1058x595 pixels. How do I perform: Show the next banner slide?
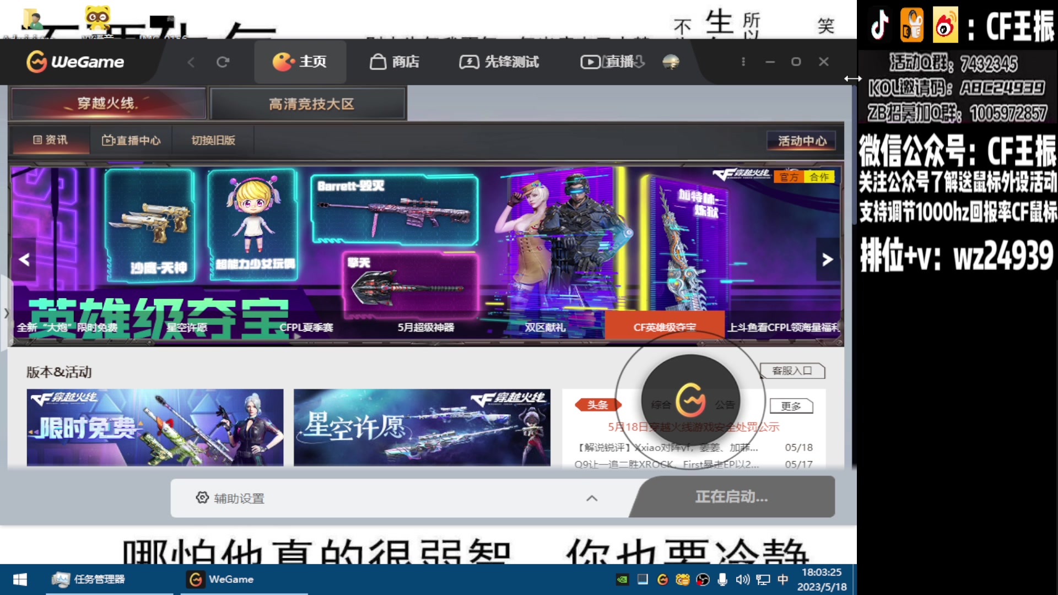[x=827, y=259]
